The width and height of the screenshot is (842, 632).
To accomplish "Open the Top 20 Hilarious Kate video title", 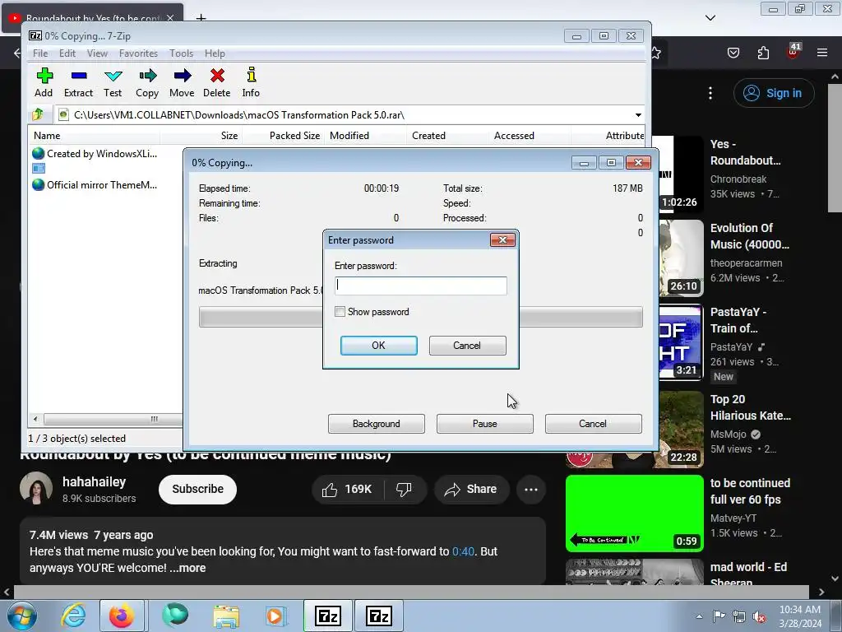I will pos(750,407).
